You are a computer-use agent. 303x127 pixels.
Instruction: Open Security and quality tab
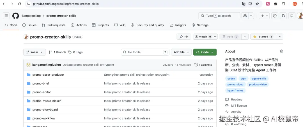[147, 25]
